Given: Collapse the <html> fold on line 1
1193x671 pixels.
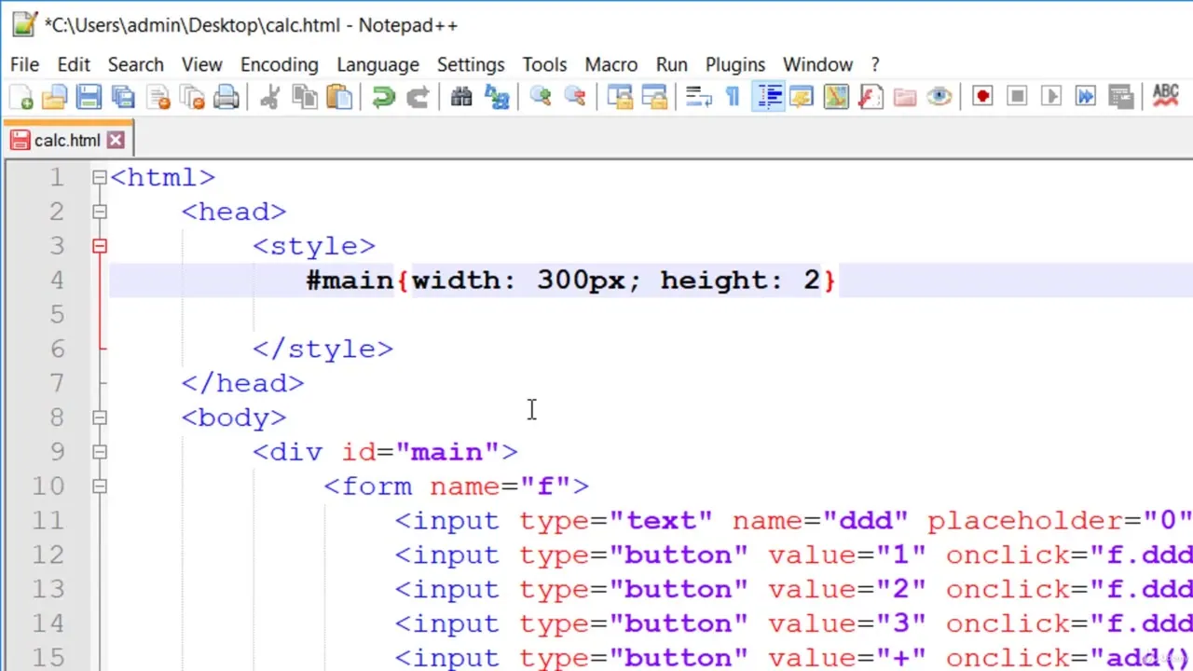Looking at the screenshot, I should click(100, 177).
